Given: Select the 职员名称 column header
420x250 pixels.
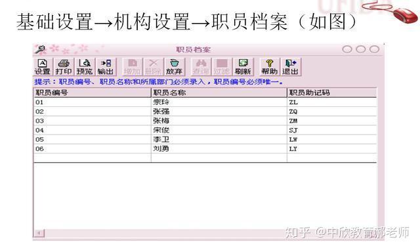Looking at the screenshot, I should pyautogui.click(x=219, y=93).
